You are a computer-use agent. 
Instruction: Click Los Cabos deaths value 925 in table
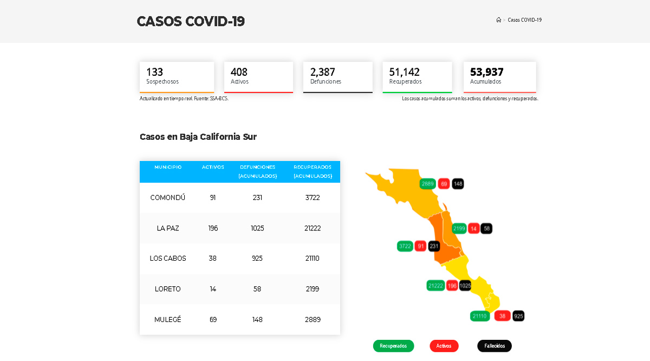click(257, 259)
